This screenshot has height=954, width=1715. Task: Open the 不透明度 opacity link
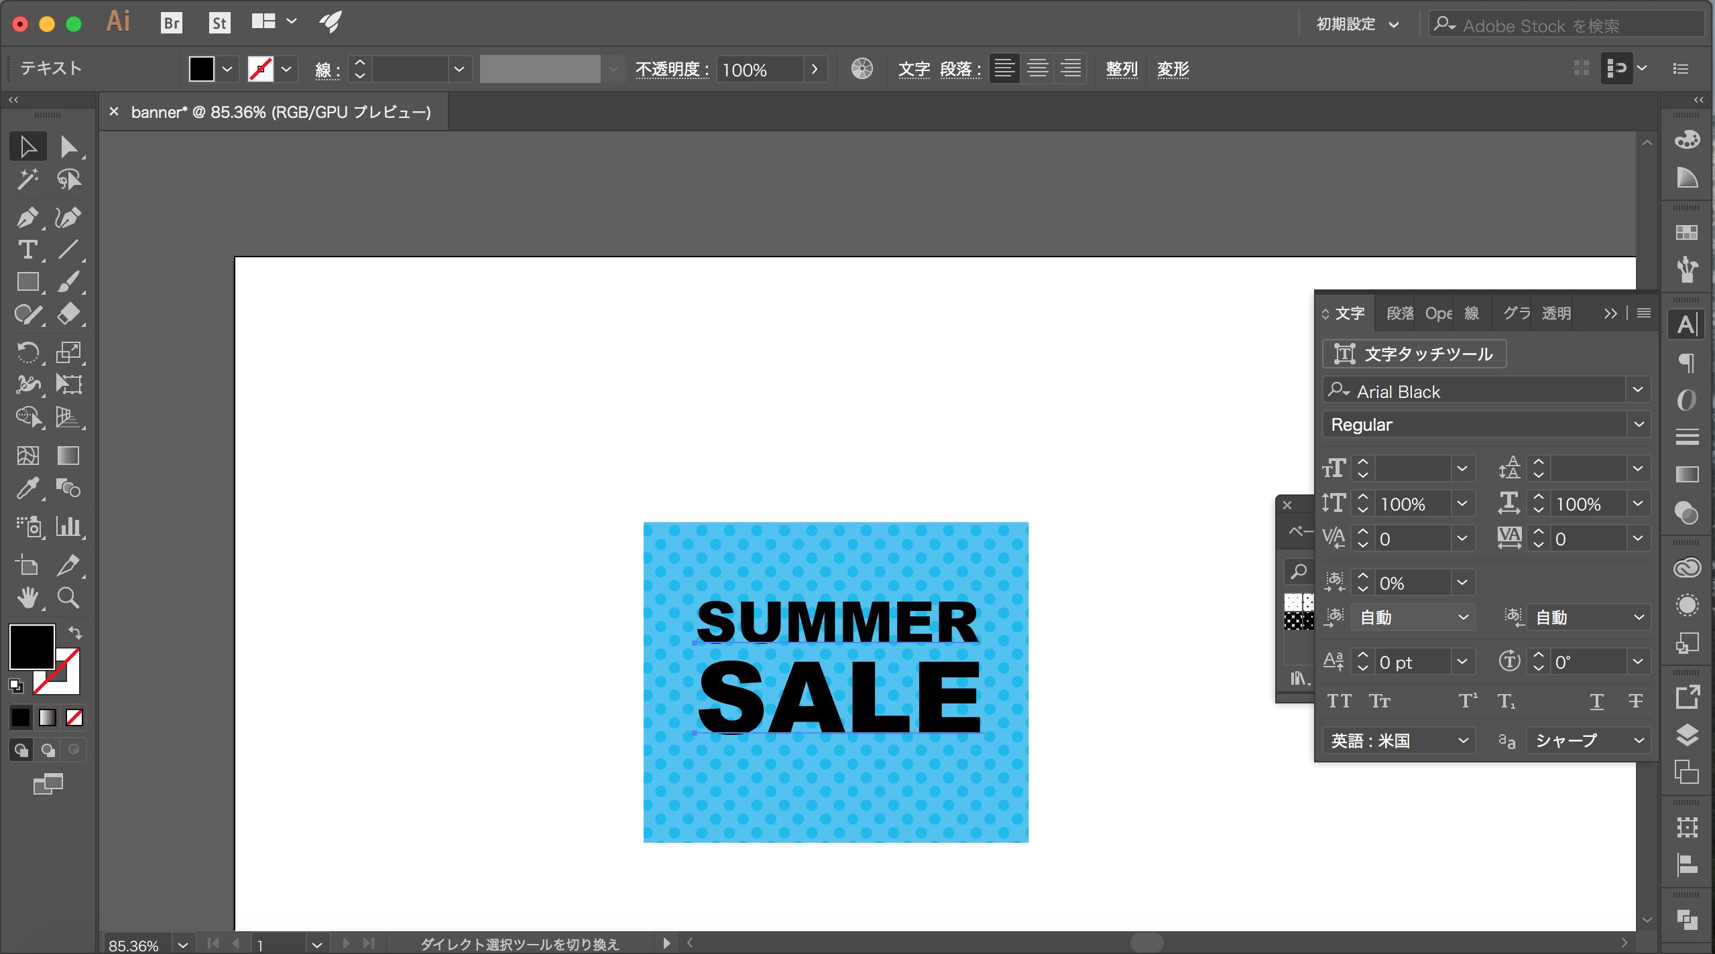point(672,69)
